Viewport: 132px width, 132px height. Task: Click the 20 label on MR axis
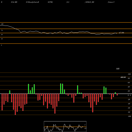click(x=129, y=91)
